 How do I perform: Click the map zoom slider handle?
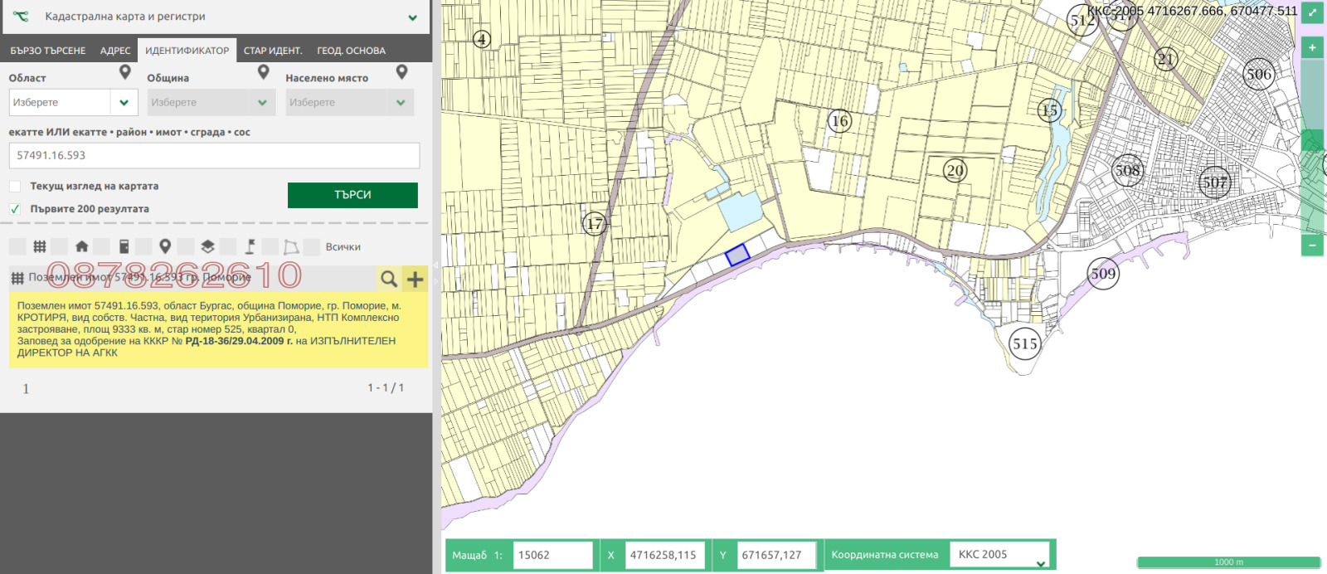point(1312,139)
